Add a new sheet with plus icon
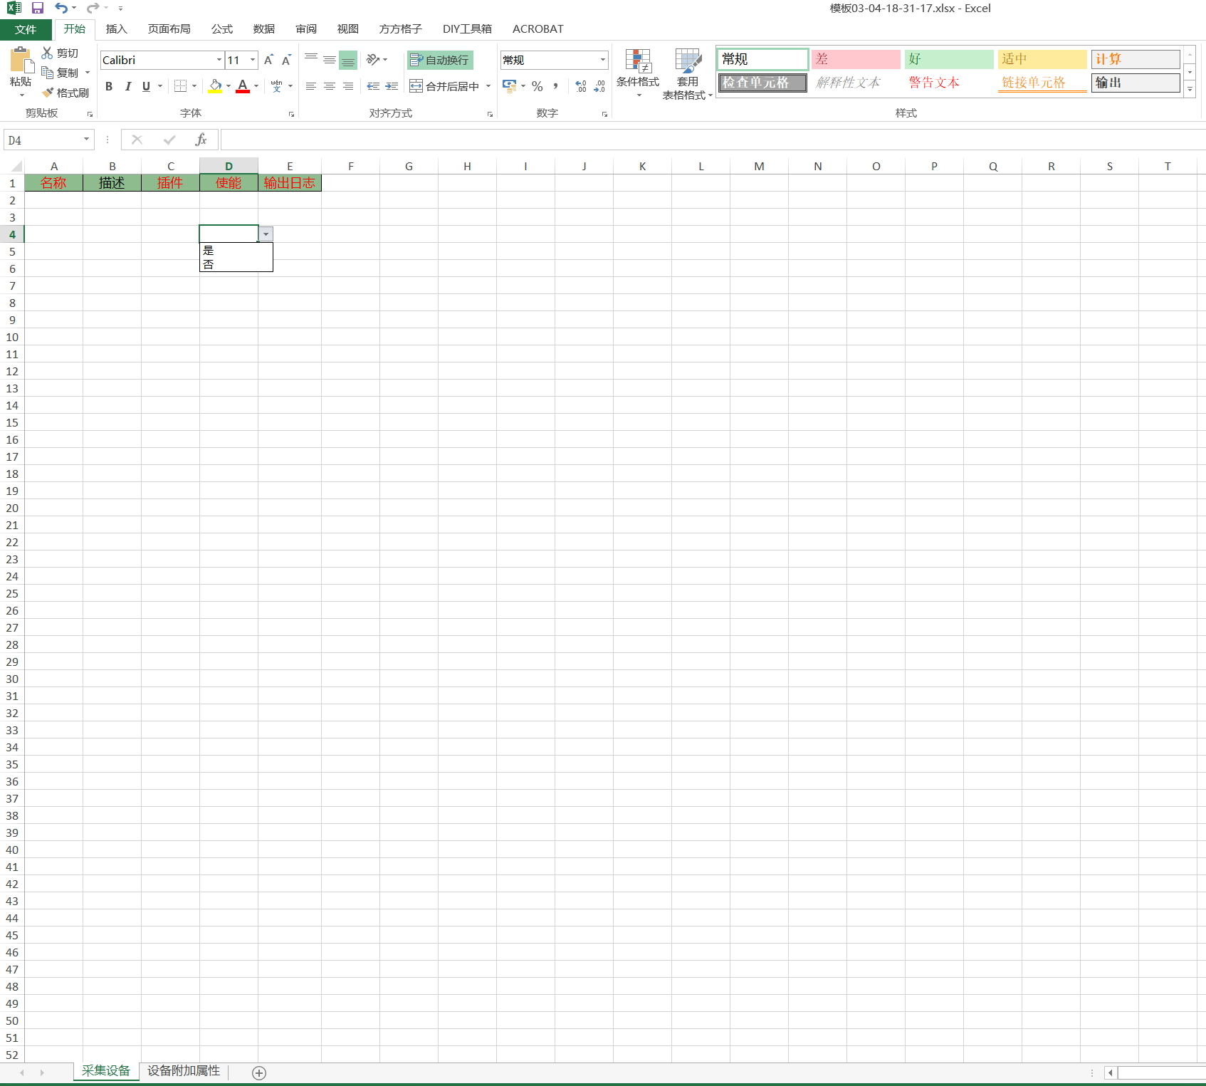Image resolution: width=1206 pixels, height=1086 pixels. (259, 1072)
